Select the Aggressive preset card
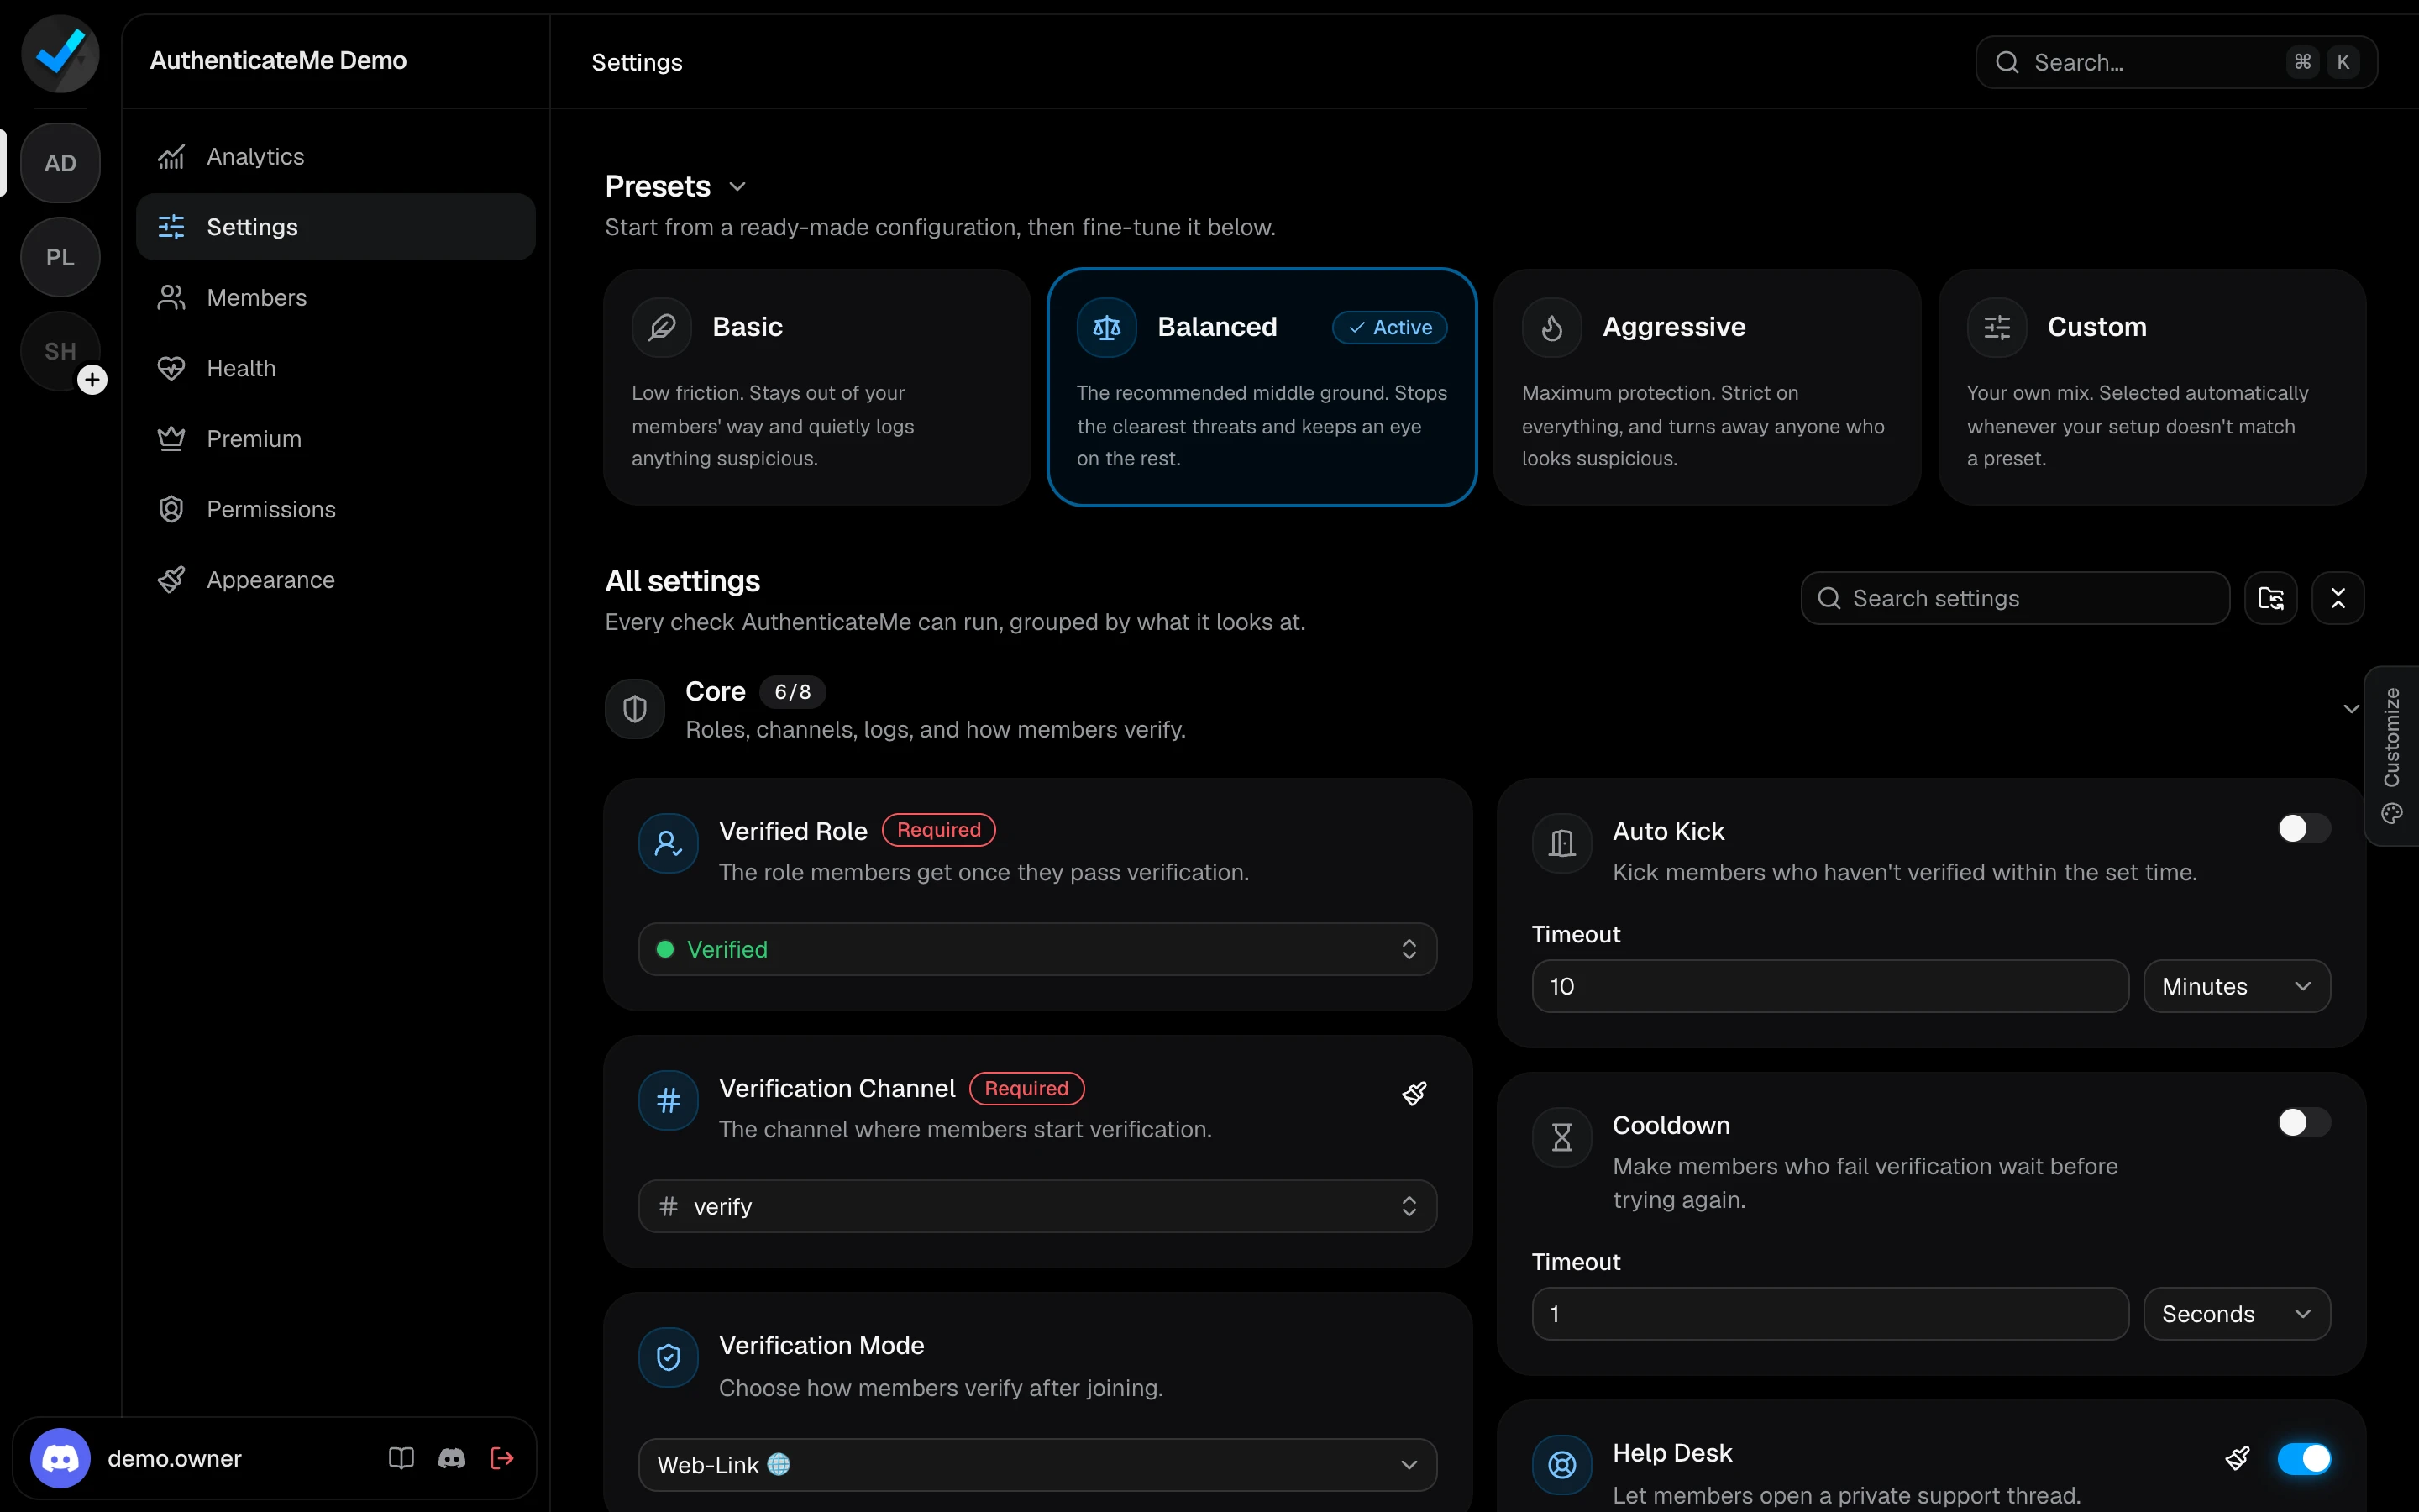This screenshot has width=2419, height=1512. 1706,387
